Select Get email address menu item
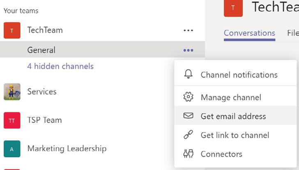This screenshot has height=170, width=299. click(x=235, y=115)
